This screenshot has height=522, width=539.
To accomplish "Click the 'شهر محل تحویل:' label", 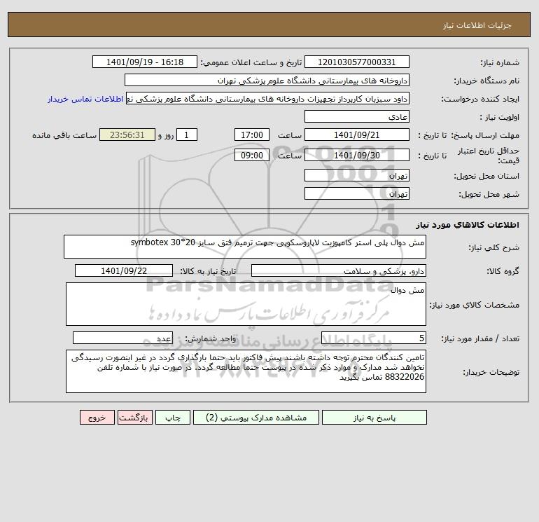I will point(489,194).
